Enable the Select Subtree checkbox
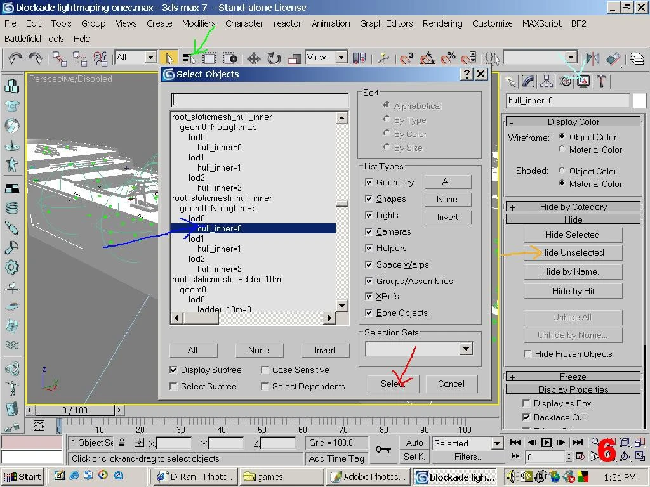The height and width of the screenshot is (487, 650). pos(174,386)
